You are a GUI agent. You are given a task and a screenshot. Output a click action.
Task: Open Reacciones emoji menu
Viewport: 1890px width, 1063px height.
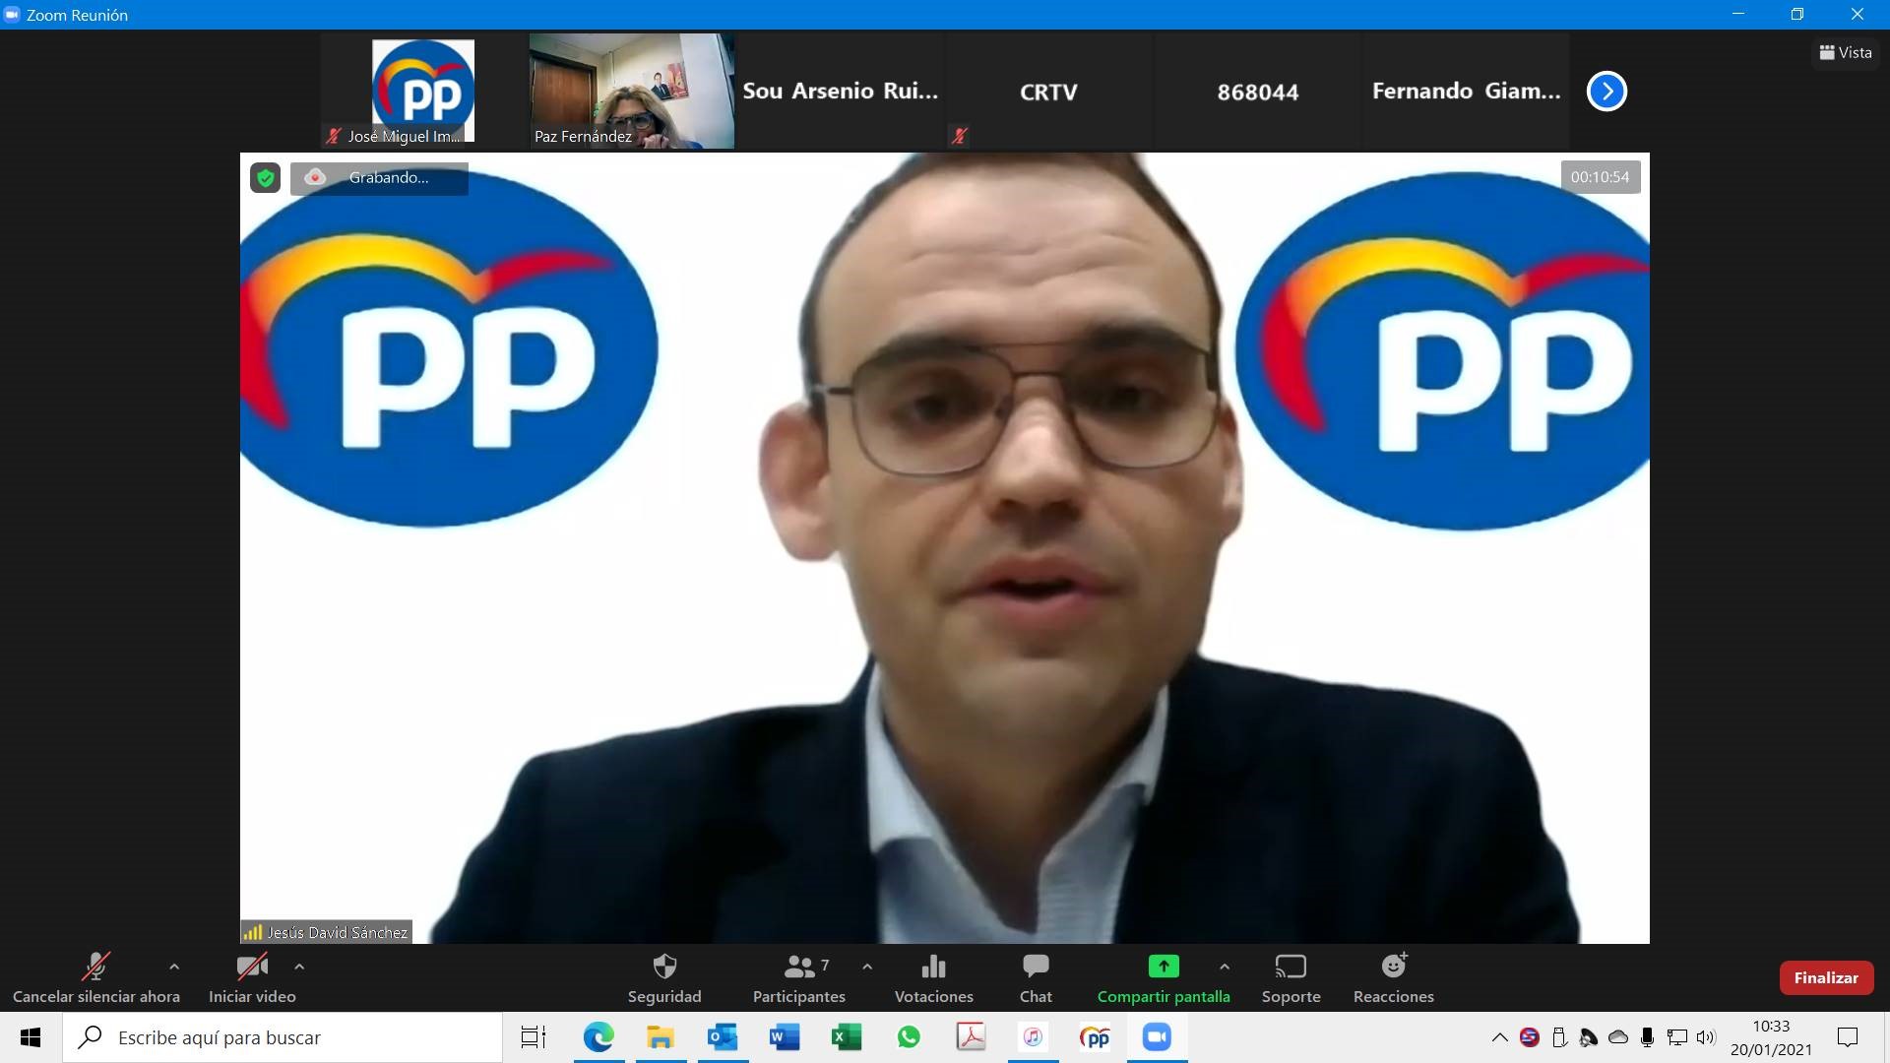click(1393, 978)
